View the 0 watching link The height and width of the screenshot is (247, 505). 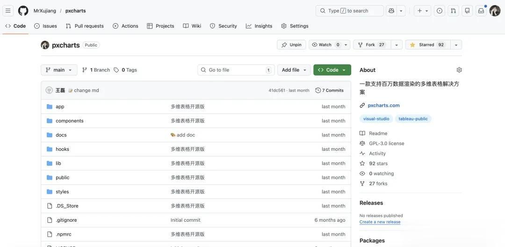[x=382, y=173]
